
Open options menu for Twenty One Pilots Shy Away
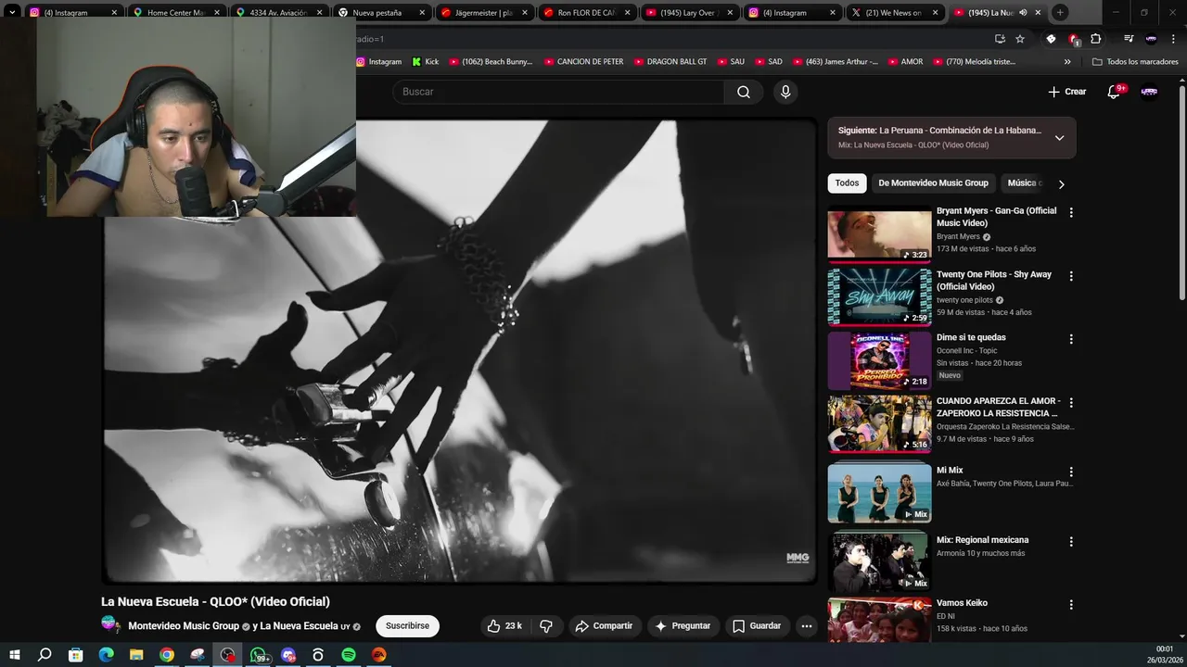(x=1071, y=276)
